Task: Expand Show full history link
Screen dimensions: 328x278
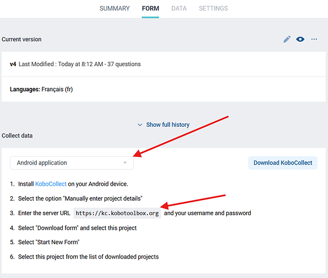Action: click(168, 125)
